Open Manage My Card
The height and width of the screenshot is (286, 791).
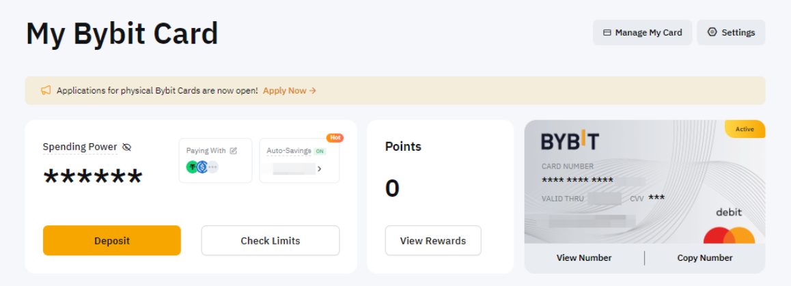click(x=642, y=32)
